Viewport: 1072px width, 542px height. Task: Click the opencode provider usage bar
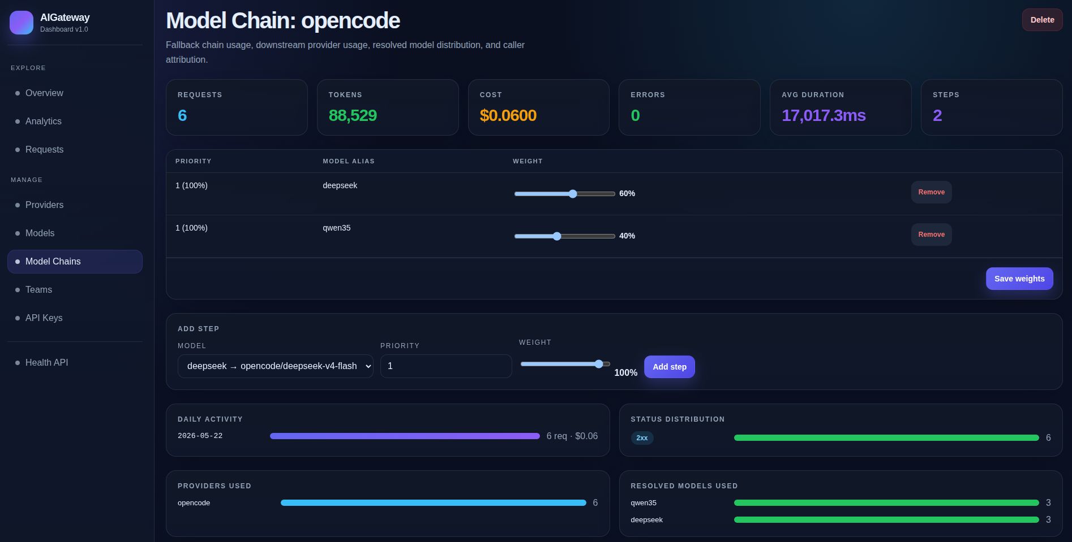coord(434,502)
